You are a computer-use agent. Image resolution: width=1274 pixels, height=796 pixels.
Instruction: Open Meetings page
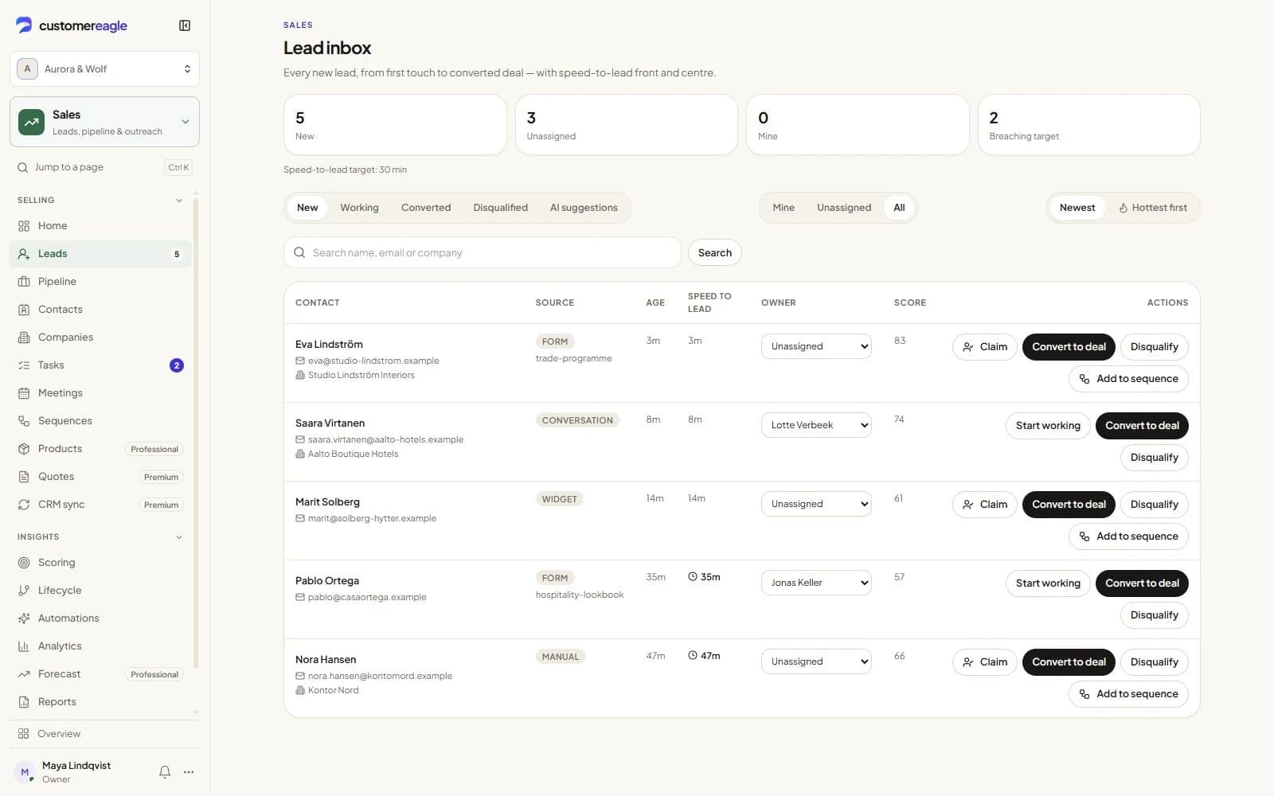(101, 393)
